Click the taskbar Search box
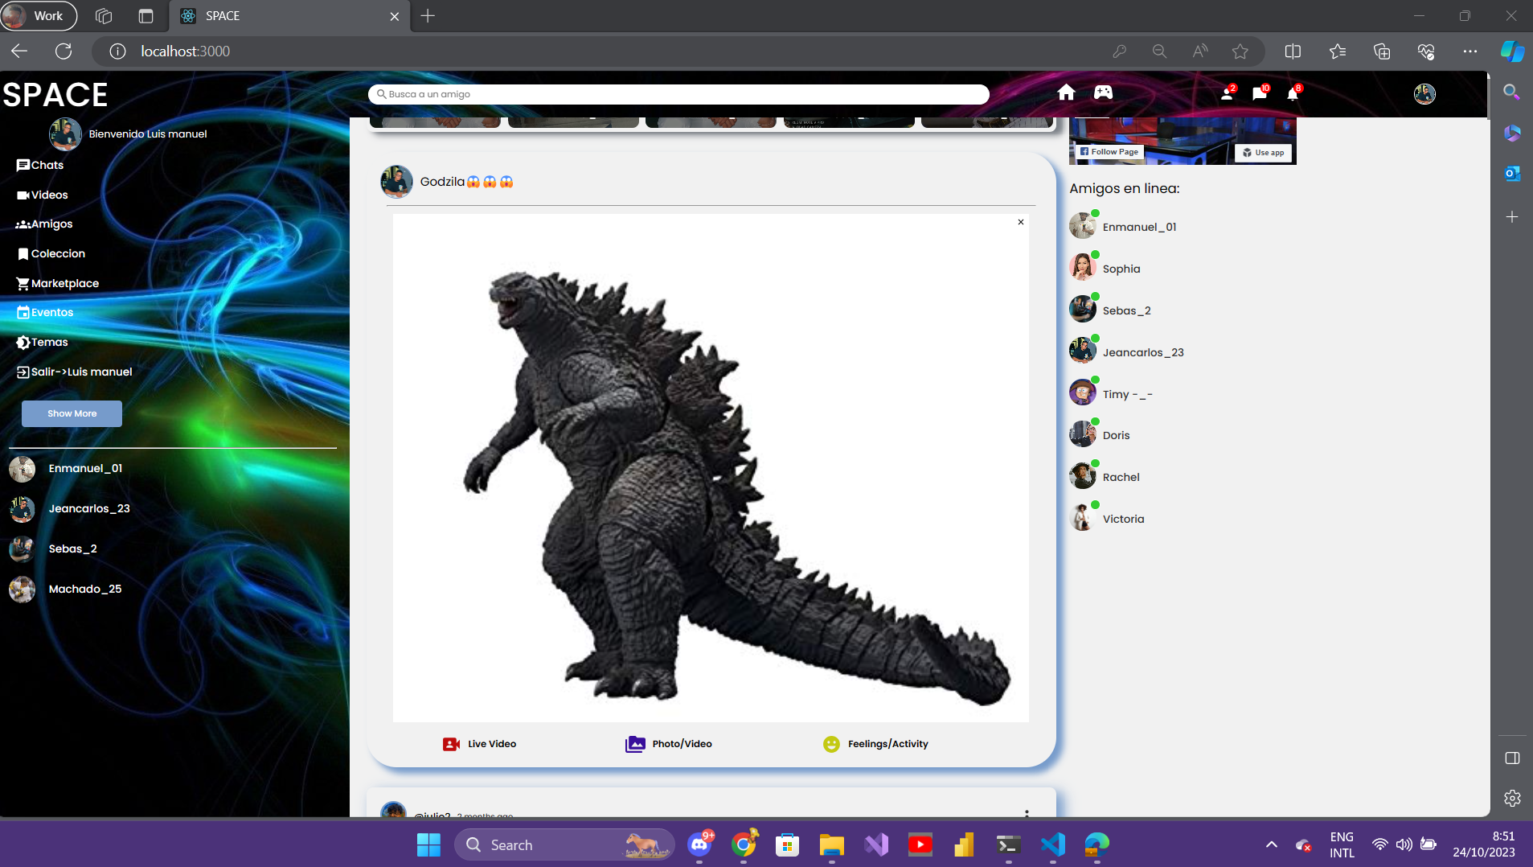 tap(564, 844)
